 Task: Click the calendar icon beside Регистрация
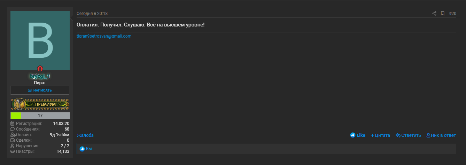click(13, 124)
